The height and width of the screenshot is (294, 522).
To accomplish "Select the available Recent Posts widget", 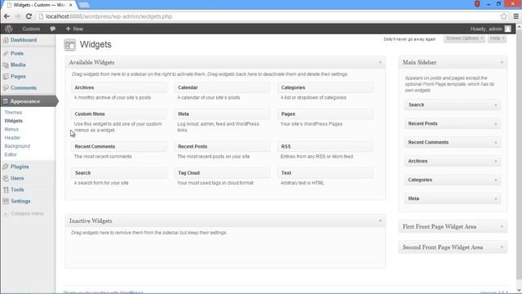I will coord(222,147).
